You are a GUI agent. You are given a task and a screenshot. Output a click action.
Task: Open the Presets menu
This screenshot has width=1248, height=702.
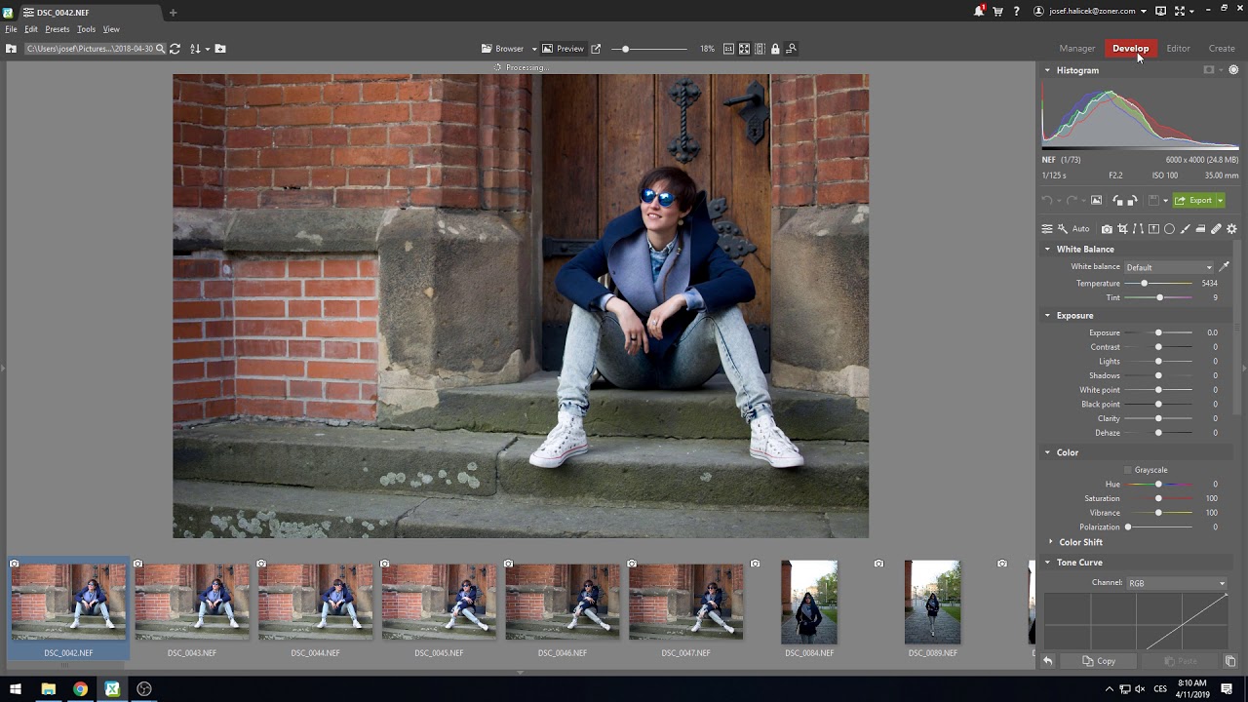pyautogui.click(x=57, y=29)
